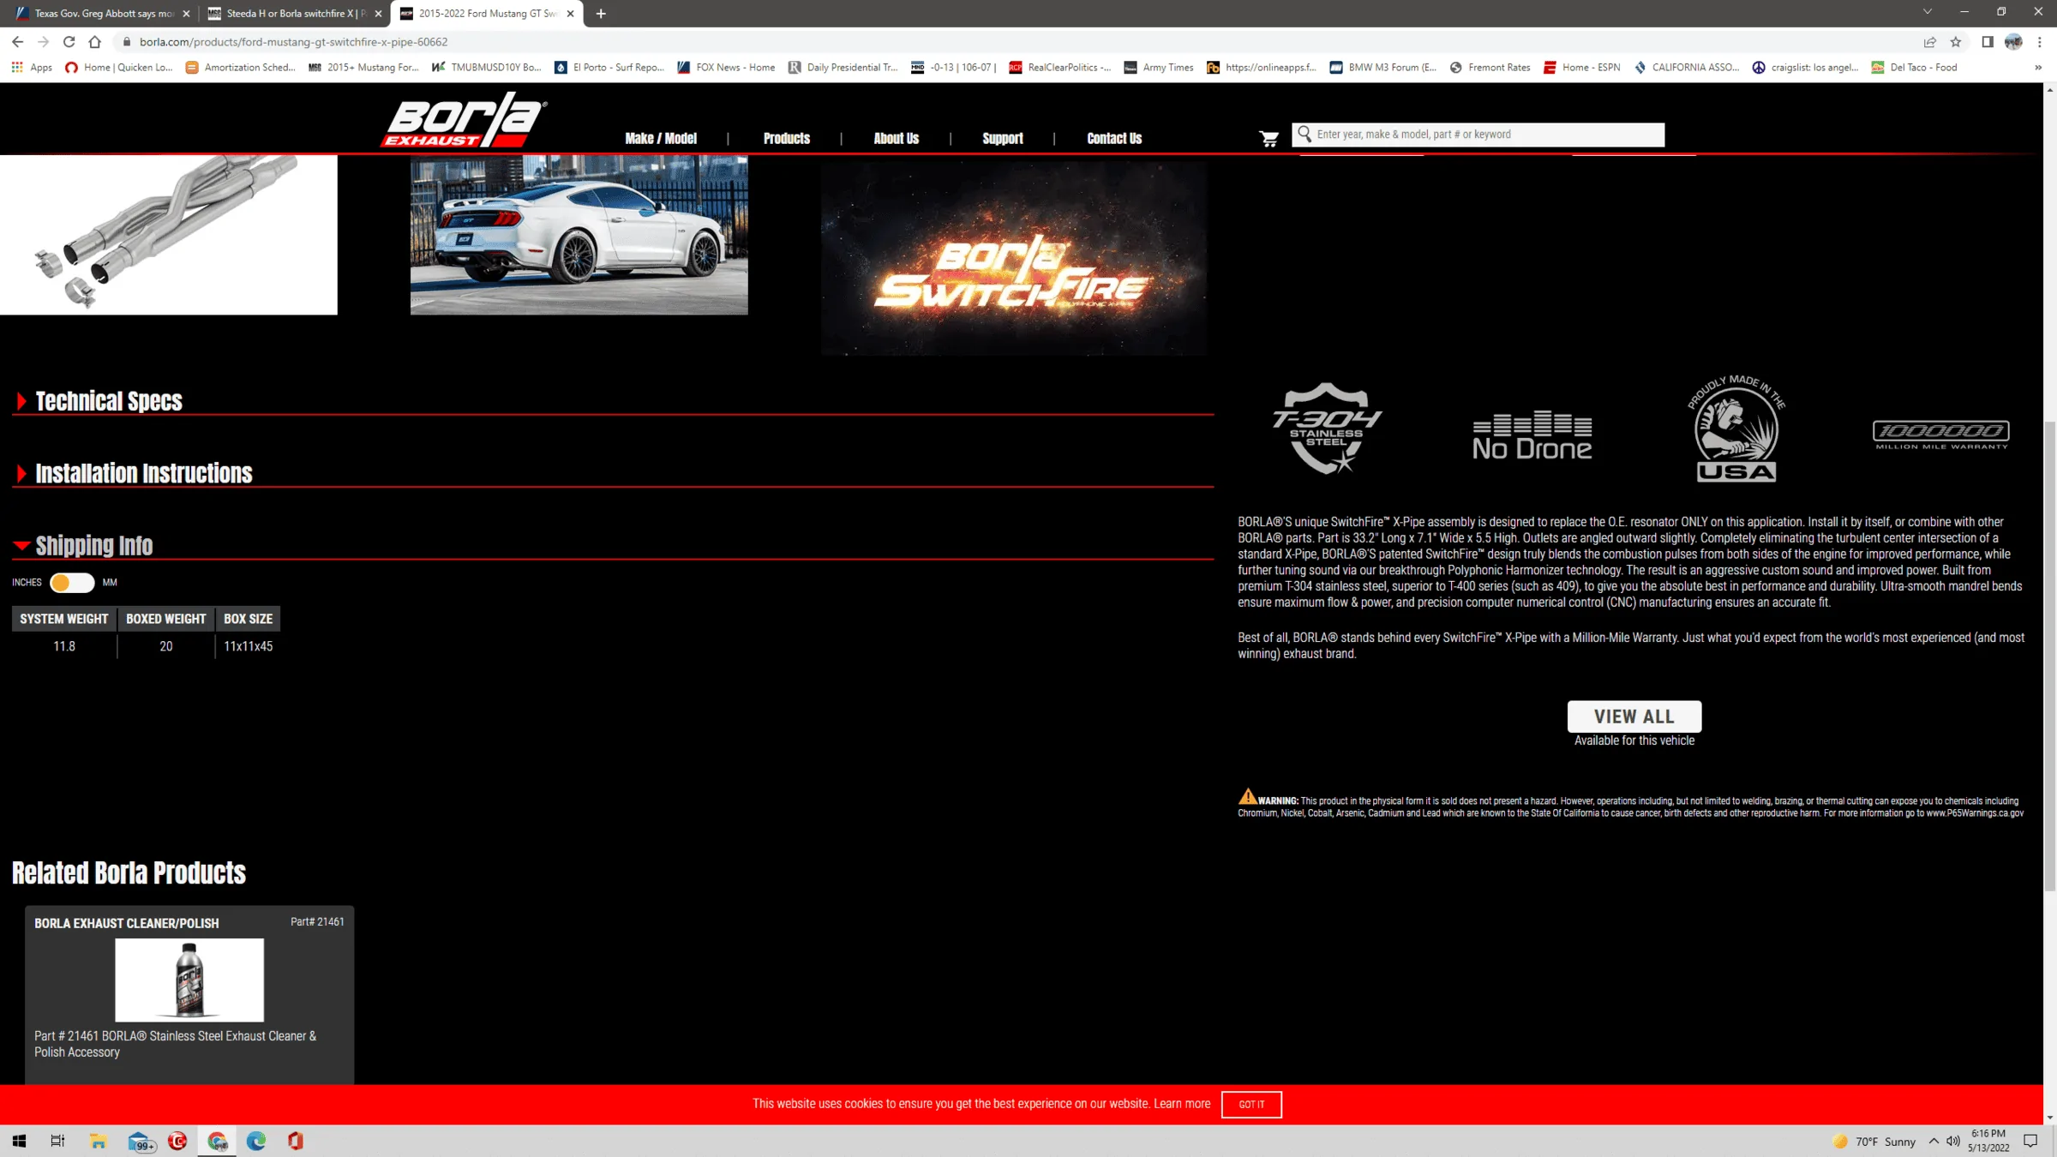2057x1157 pixels.
Task: Open the shopping cart icon
Action: (x=1268, y=138)
